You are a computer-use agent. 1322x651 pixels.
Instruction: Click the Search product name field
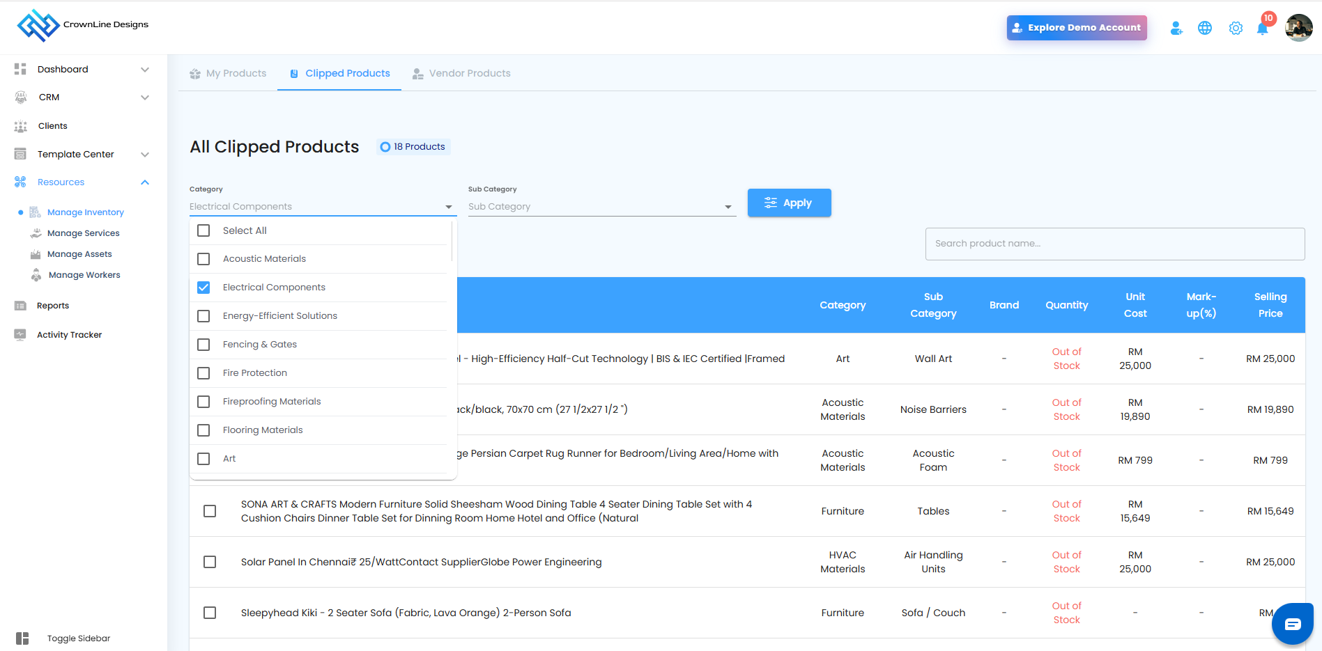click(x=1114, y=244)
